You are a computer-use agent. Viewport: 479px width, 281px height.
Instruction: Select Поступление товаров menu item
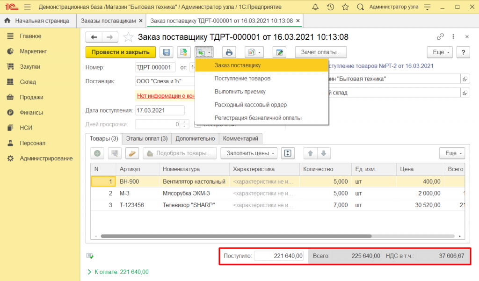pyautogui.click(x=242, y=79)
